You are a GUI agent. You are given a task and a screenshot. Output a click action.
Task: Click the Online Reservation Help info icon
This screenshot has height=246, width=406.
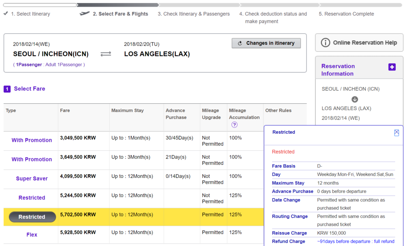(x=326, y=43)
